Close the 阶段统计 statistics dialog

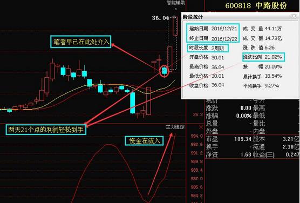pyautogui.click(x=294, y=16)
